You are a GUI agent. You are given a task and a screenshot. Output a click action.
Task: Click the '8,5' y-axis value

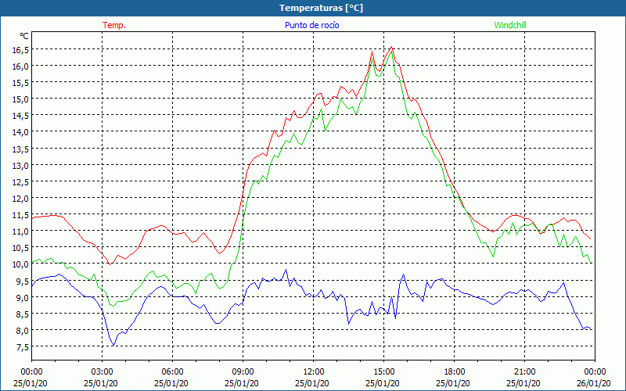tap(23, 314)
